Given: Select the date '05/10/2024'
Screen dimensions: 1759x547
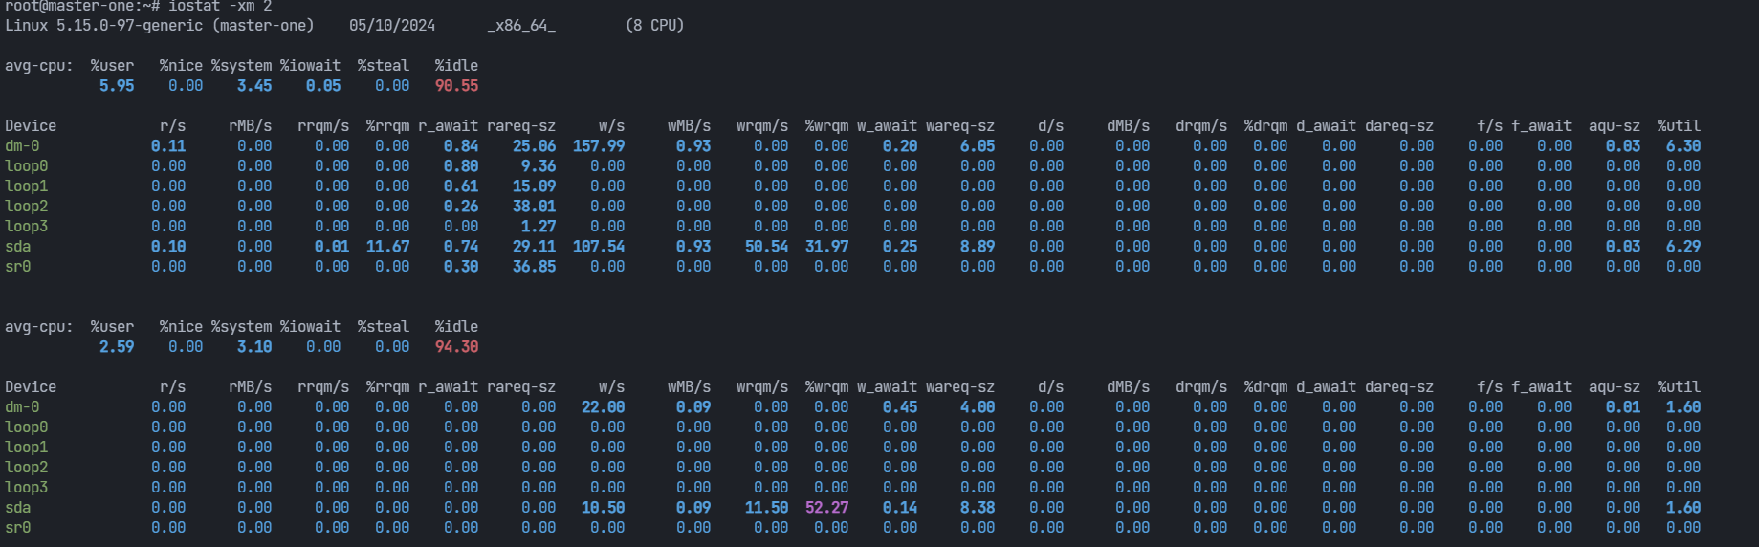Looking at the screenshot, I should (x=392, y=25).
